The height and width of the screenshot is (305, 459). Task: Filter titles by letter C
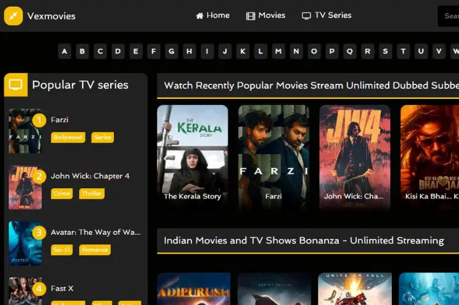(100, 51)
